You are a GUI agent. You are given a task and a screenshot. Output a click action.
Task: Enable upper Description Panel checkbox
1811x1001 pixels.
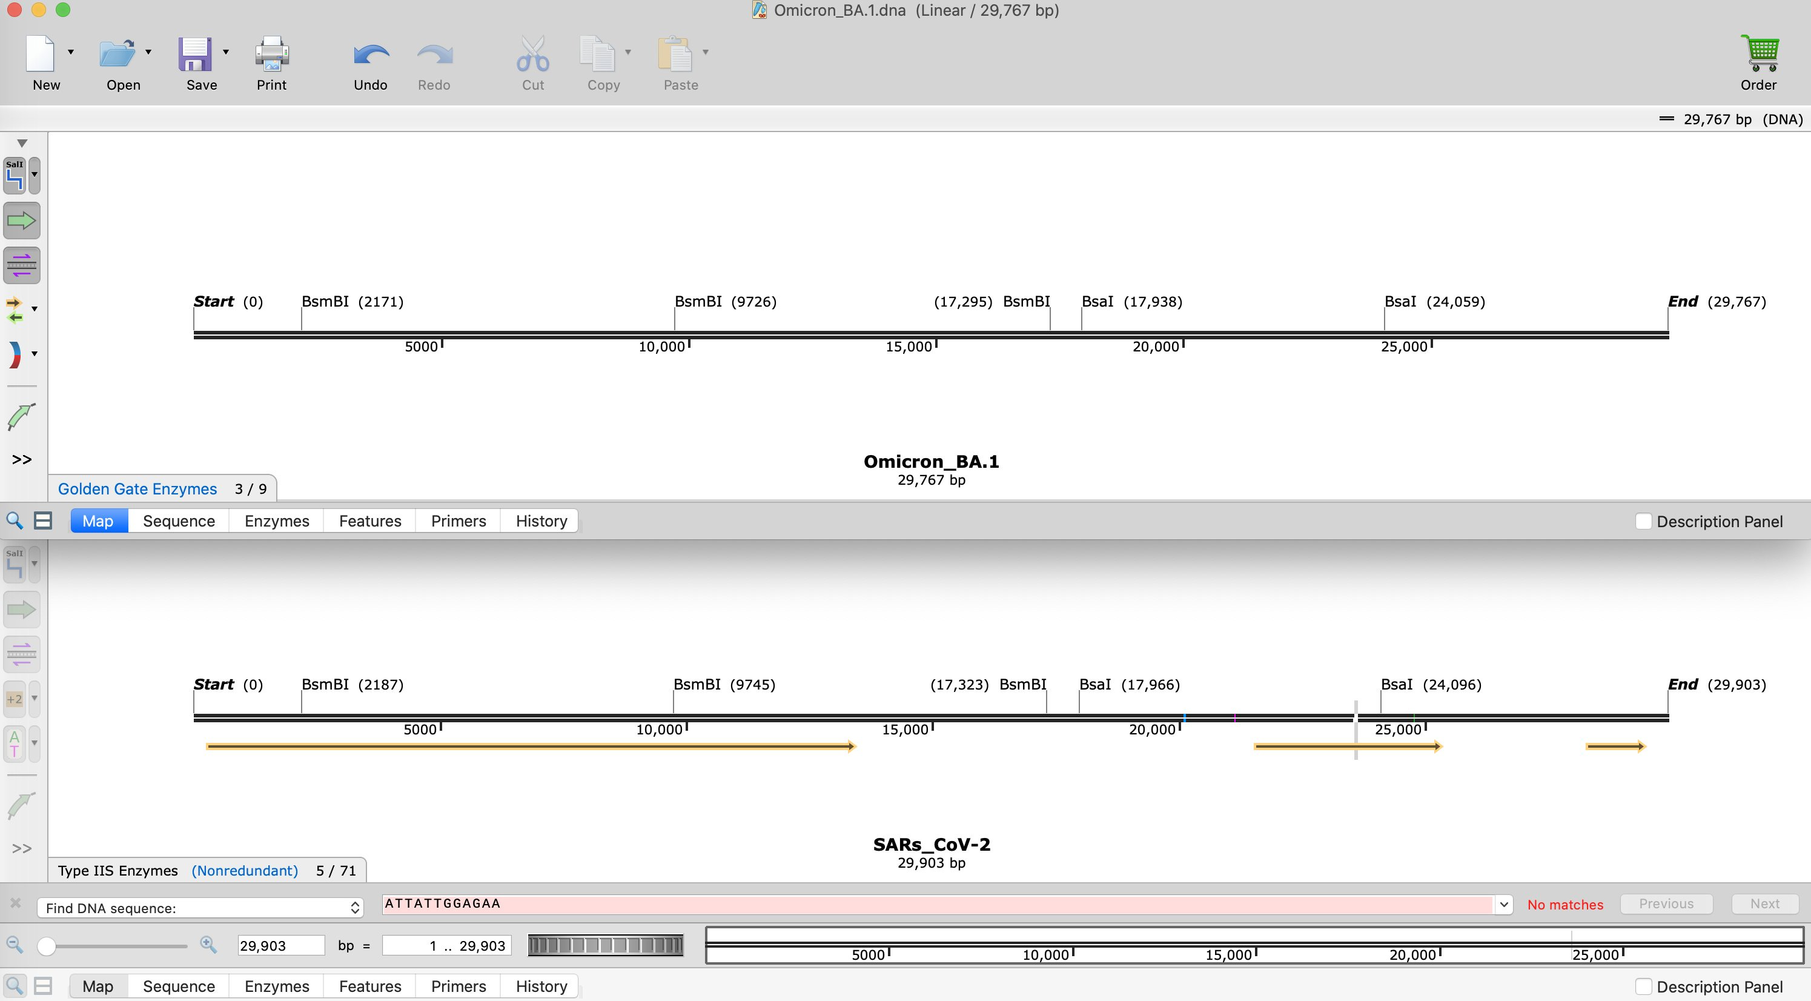[1643, 521]
